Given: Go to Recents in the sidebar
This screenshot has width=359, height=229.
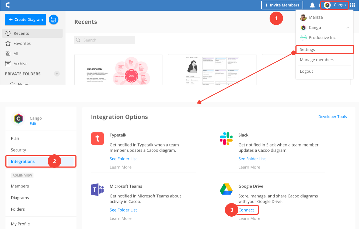Looking at the screenshot, I should coord(32,33).
